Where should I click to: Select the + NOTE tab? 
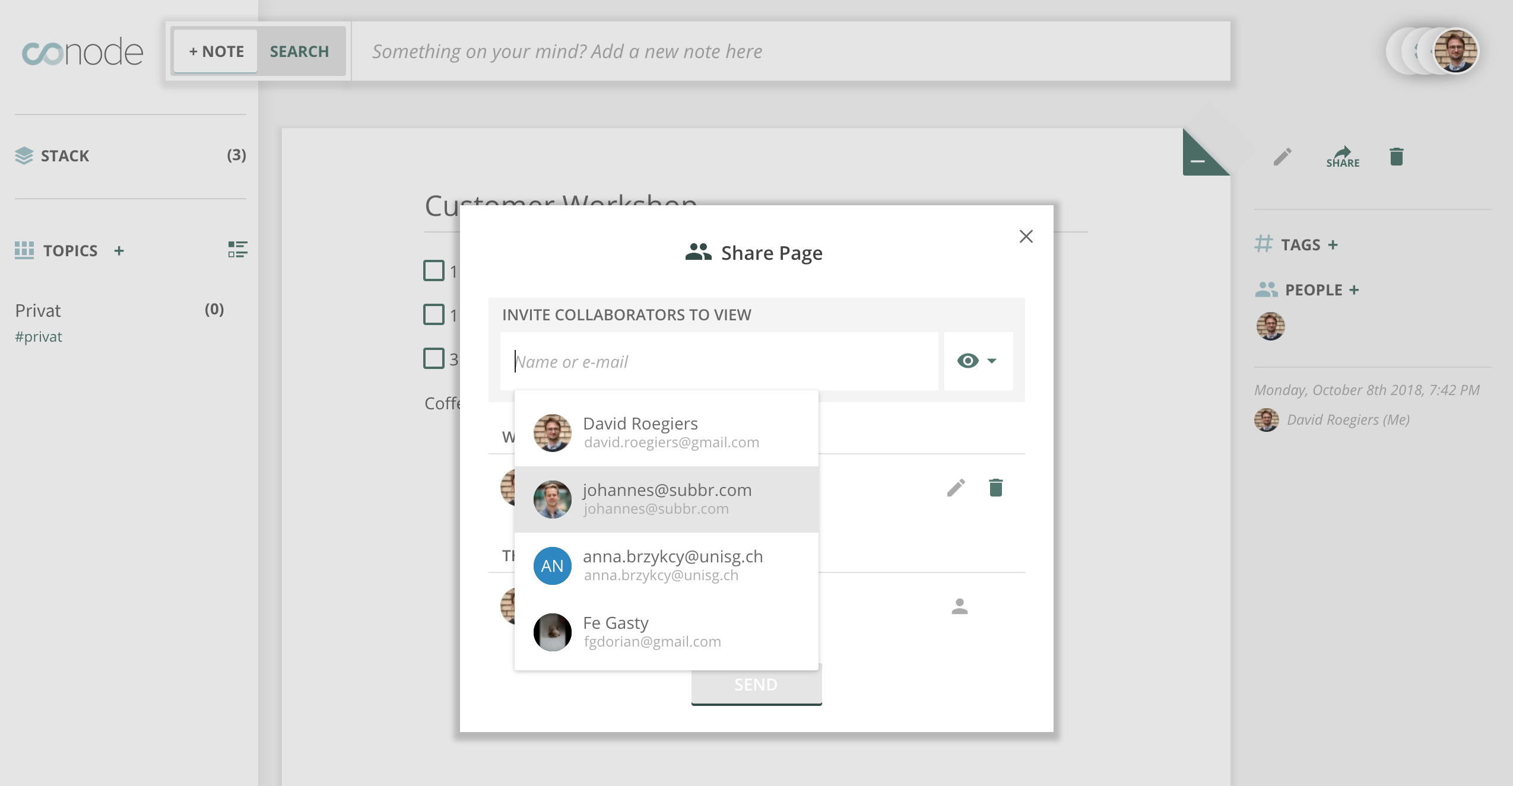(x=216, y=52)
